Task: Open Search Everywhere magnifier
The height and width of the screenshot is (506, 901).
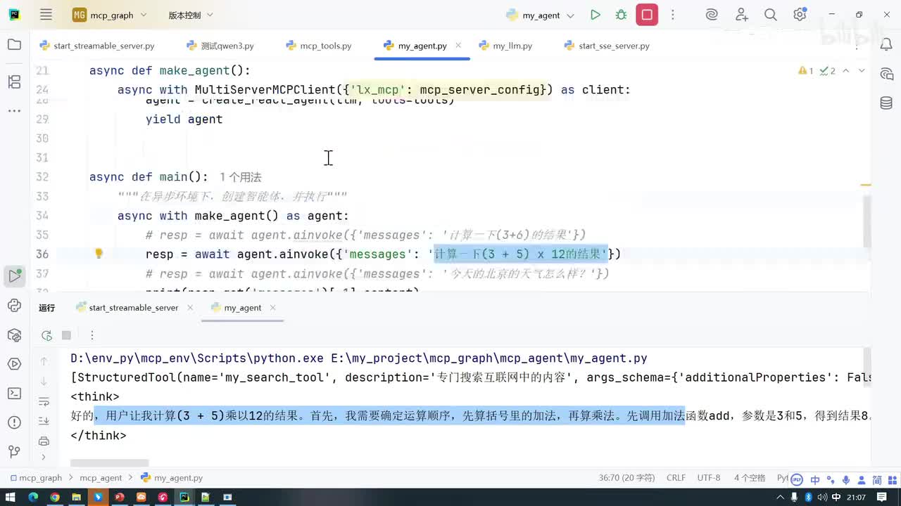Action: coord(771,15)
